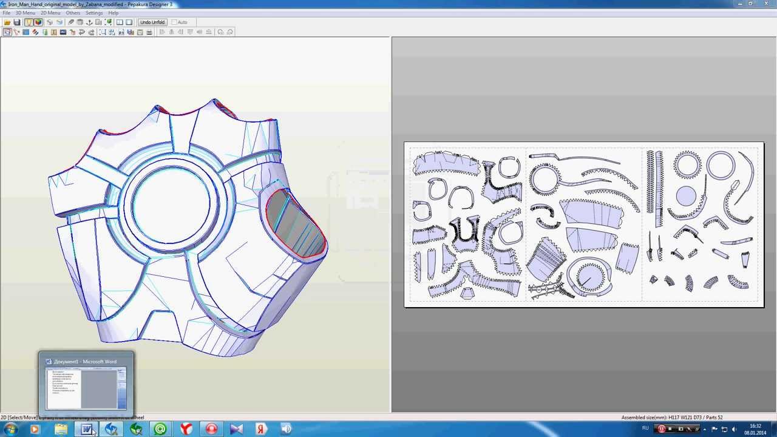Open the Settings menu
The image size is (777, 437).
click(x=94, y=13)
